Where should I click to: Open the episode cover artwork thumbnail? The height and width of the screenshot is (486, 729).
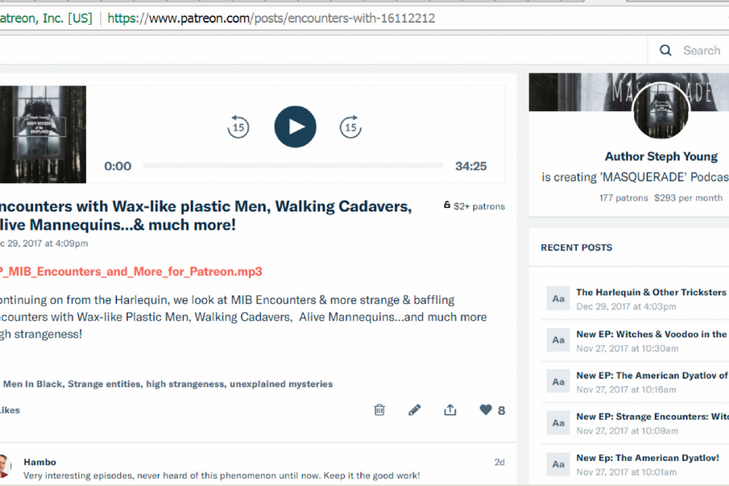click(43, 134)
